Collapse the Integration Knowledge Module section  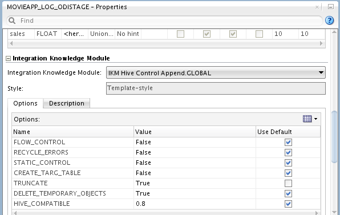click(8, 59)
